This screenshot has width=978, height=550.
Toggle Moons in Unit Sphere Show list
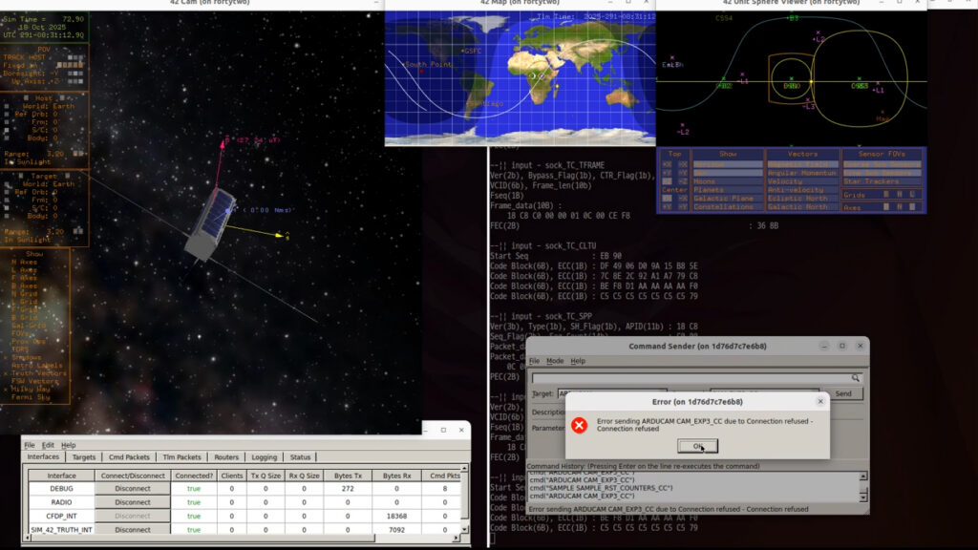pos(727,181)
